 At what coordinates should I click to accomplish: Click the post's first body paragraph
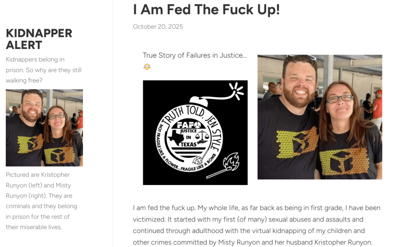256,225
